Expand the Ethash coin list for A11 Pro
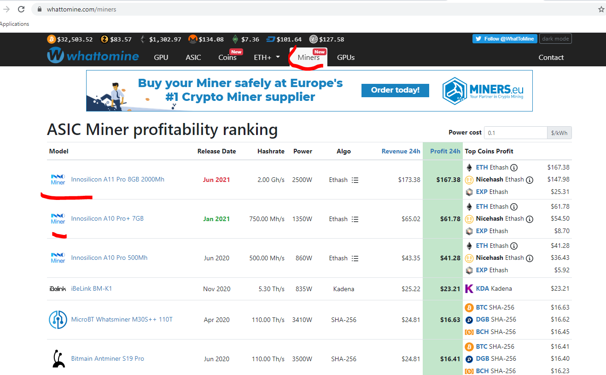This screenshot has height=375, width=606. coord(355,180)
